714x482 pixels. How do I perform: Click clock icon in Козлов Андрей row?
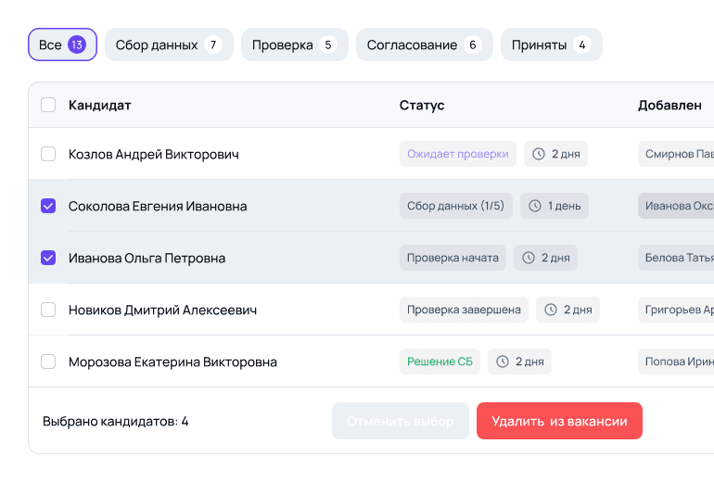coord(538,154)
